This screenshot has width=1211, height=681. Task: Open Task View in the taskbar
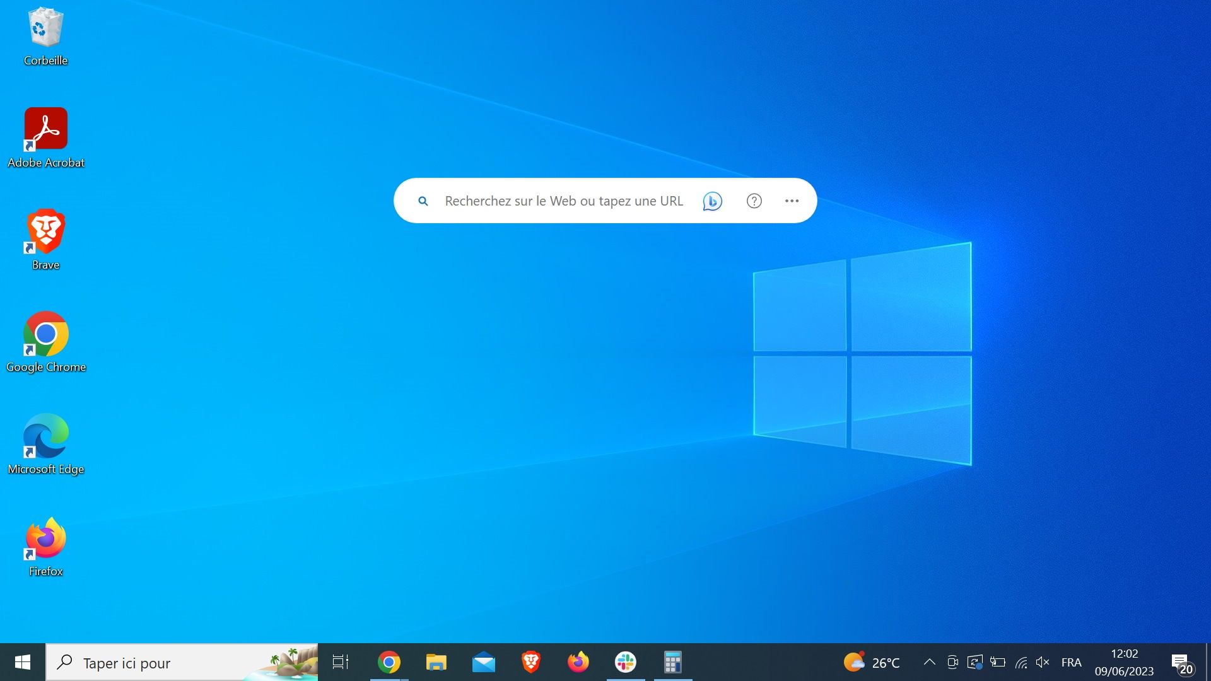341,662
